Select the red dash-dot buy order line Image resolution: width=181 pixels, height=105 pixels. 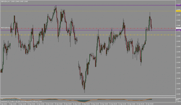click(88, 28)
